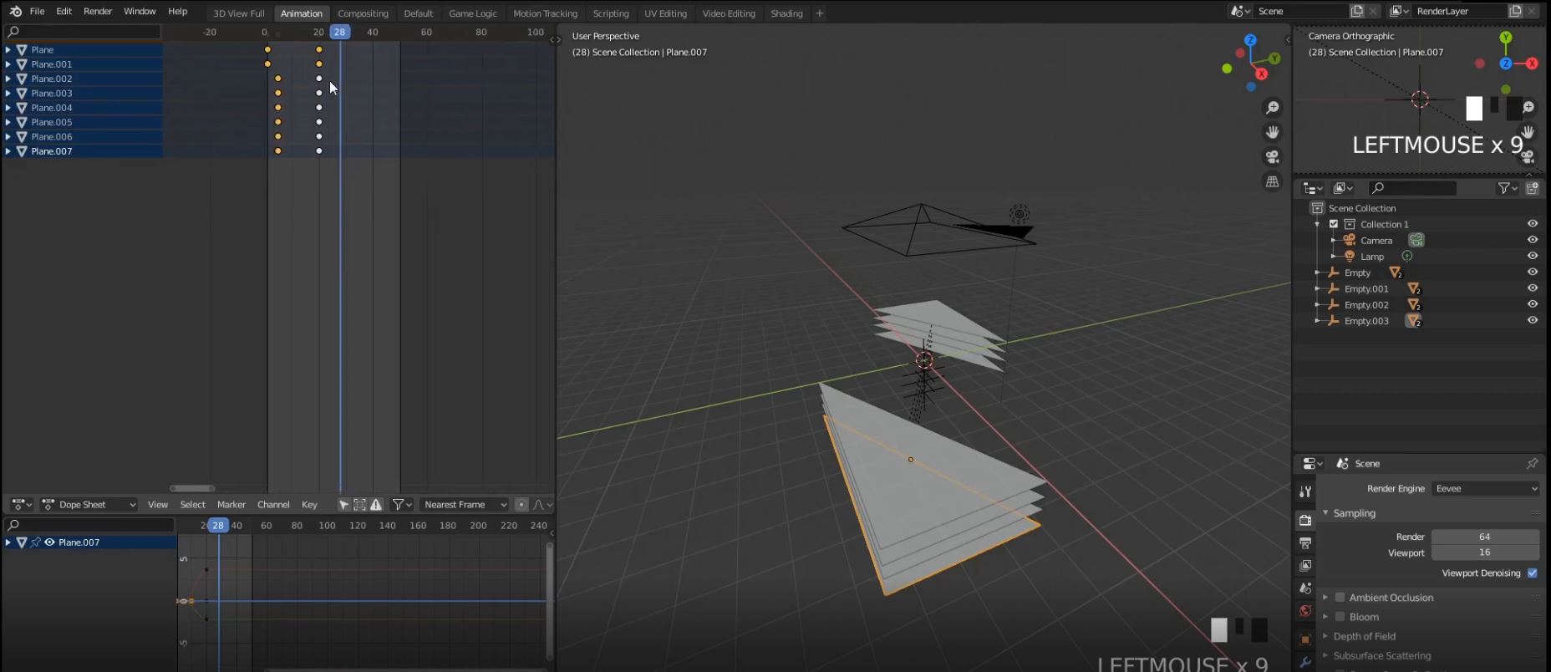Toggle camera view icon in viewport
This screenshot has height=672, width=1551.
pos(1272,157)
